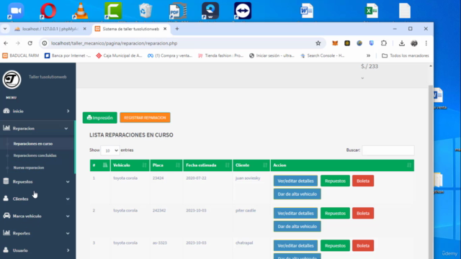Image resolution: width=461 pixels, height=259 pixels.
Task: Open Chrome's three-dot menu
Action: [426, 43]
